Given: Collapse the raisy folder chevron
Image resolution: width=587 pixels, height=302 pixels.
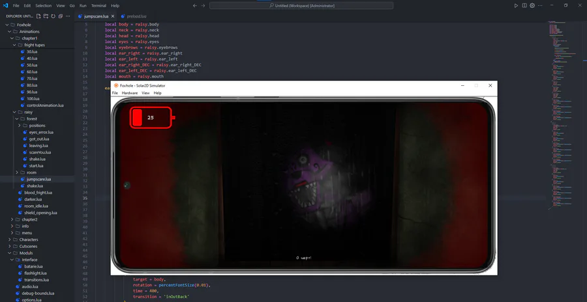Looking at the screenshot, I should 14,112.
